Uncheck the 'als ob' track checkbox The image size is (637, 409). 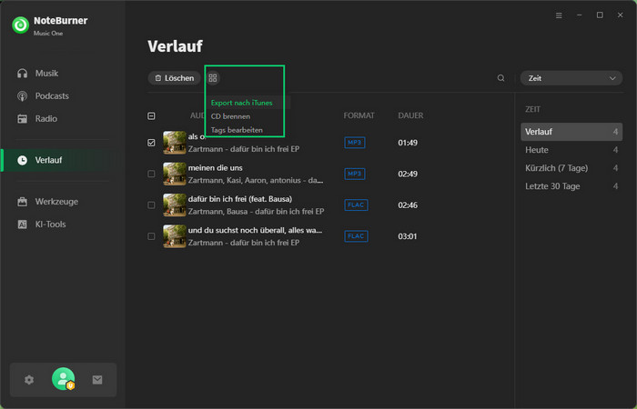tap(151, 143)
